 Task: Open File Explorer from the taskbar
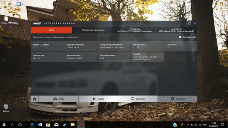[x=73, y=125]
